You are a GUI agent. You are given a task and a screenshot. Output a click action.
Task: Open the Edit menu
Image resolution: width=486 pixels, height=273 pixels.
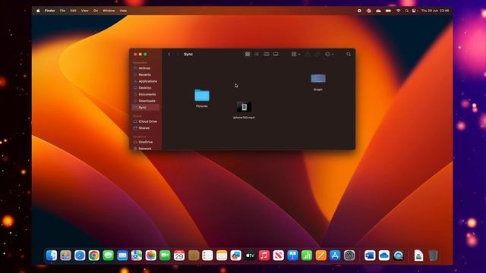pyautogui.click(x=73, y=11)
